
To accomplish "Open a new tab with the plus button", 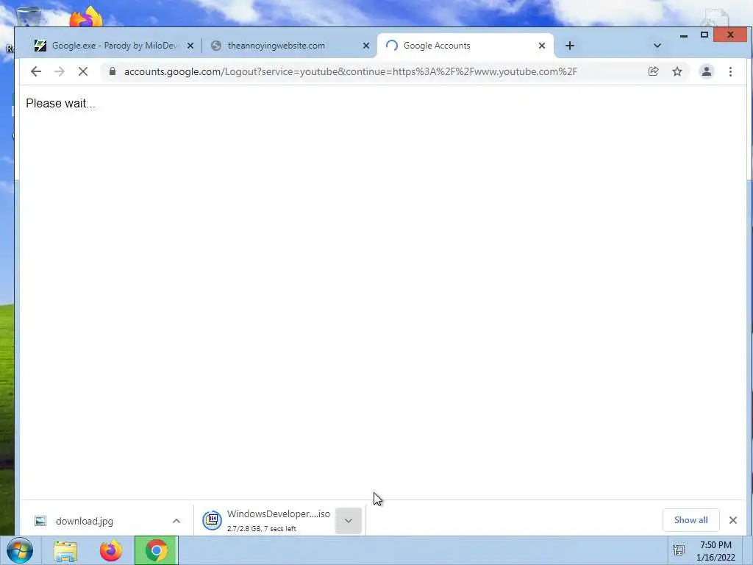I will tap(570, 46).
